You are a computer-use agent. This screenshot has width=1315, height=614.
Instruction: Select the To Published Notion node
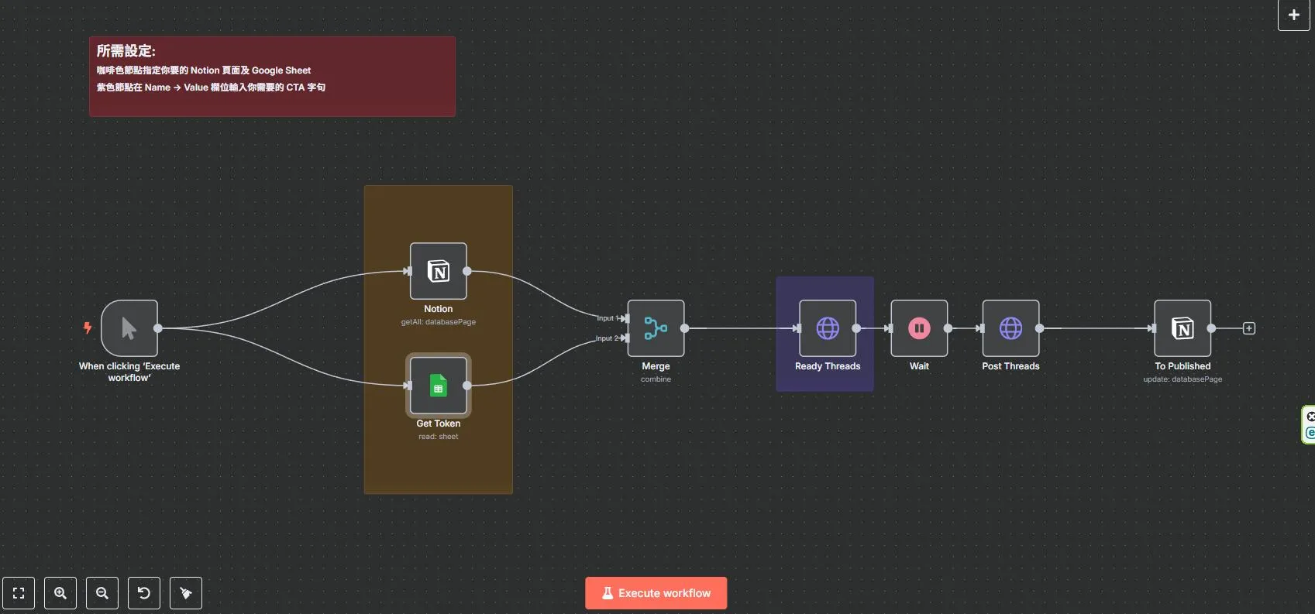(1182, 328)
